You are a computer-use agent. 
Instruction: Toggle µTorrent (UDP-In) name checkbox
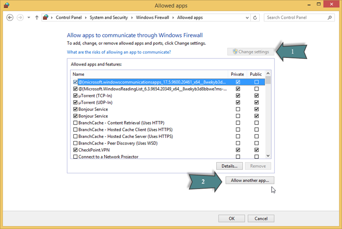tap(75, 102)
